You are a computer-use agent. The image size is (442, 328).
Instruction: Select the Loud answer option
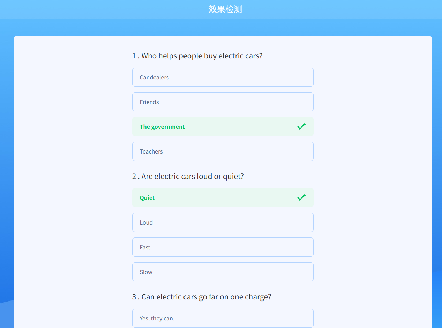pos(223,222)
